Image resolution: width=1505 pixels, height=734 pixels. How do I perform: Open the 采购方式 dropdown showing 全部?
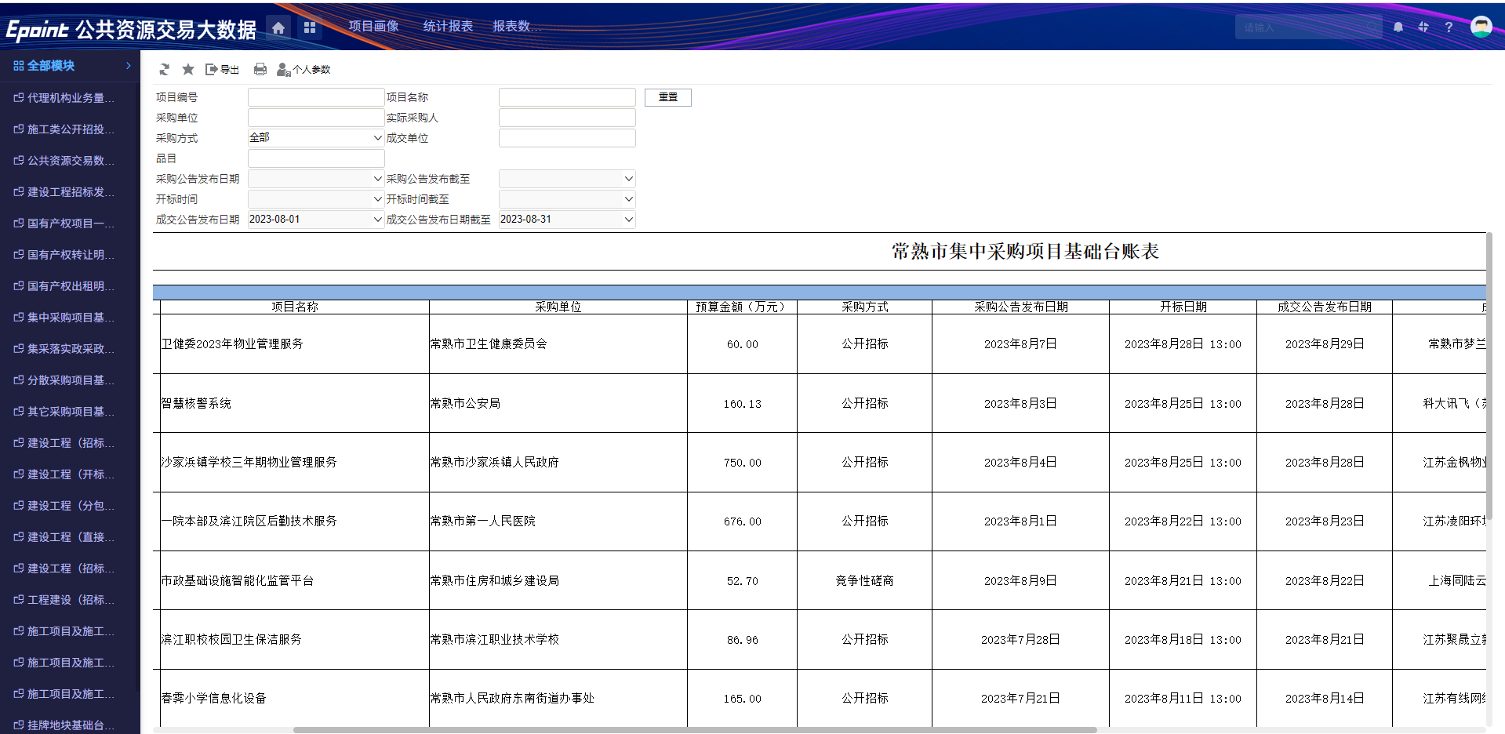pos(316,138)
